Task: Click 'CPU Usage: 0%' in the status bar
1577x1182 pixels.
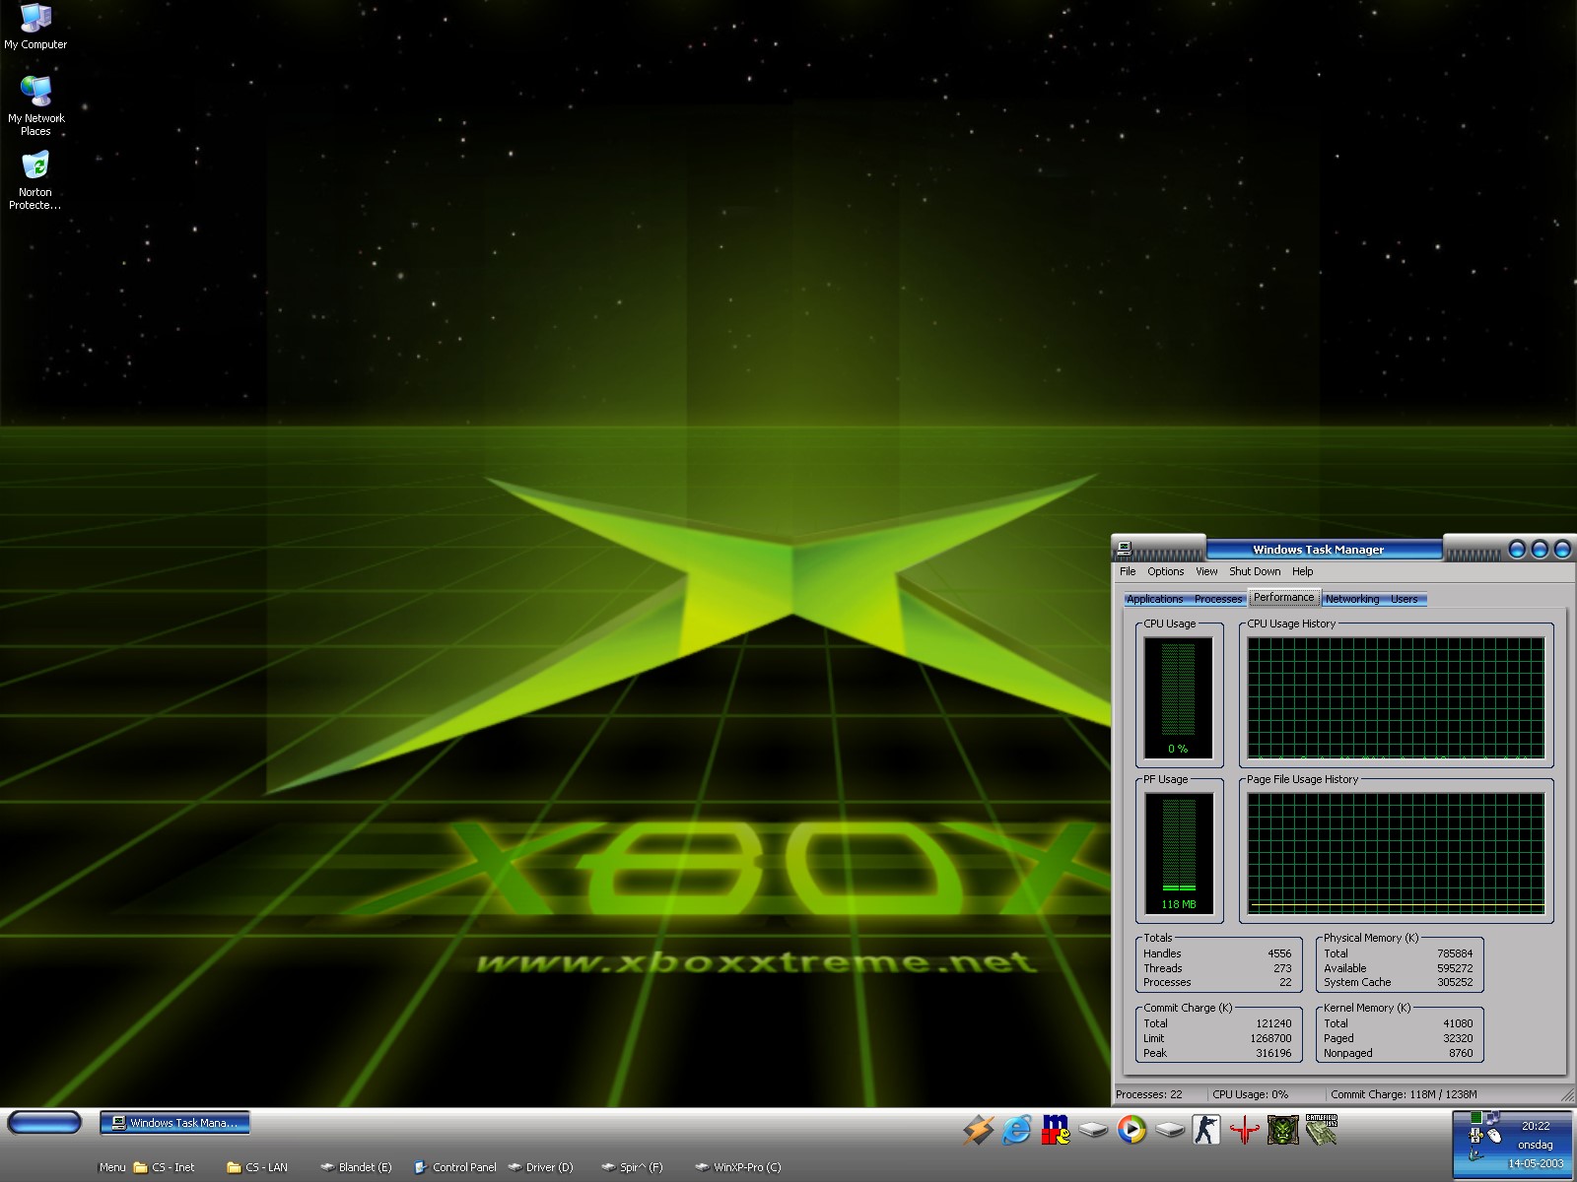Action: pyautogui.click(x=1250, y=1094)
